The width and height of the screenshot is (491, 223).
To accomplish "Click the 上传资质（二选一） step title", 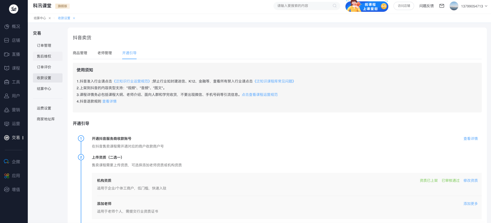I will [107, 157].
